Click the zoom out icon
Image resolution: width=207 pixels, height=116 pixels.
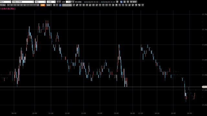(x=57, y=5)
